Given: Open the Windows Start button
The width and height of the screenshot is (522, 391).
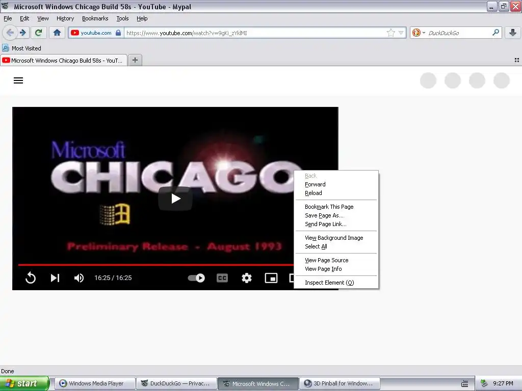Looking at the screenshot, I should point(24,383).
